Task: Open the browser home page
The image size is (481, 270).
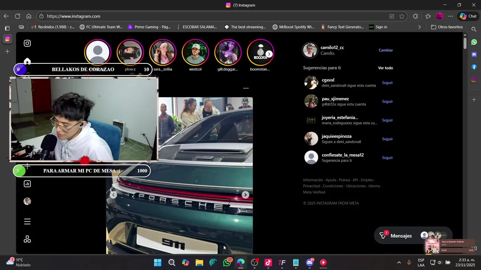Action: (x=29, y=16)
